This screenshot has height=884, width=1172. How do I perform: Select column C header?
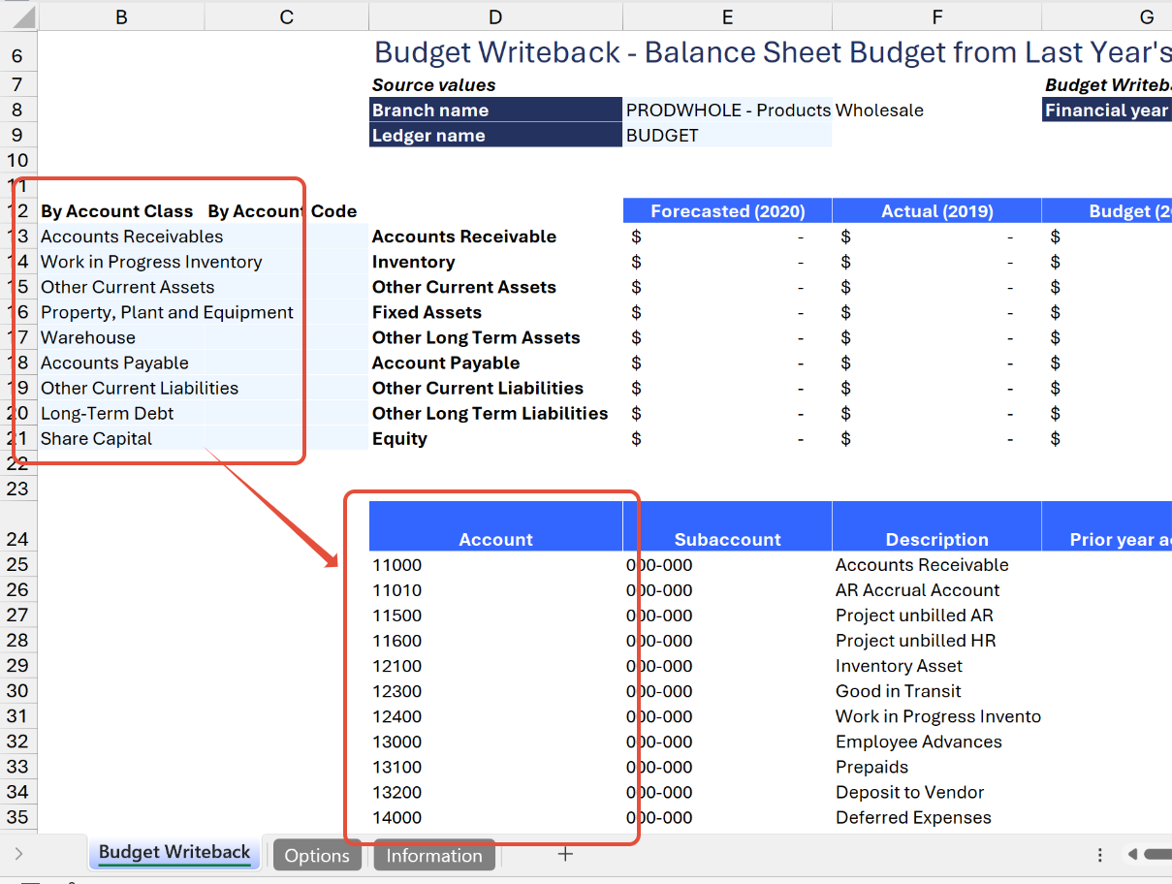286,16
